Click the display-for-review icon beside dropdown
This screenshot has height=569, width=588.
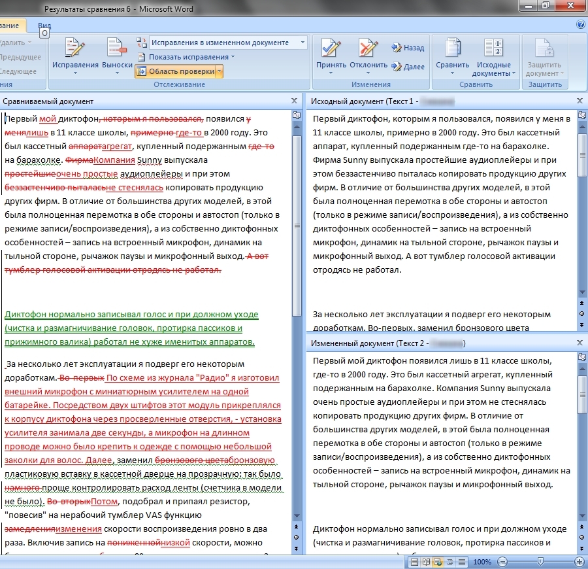pos(141,43)
